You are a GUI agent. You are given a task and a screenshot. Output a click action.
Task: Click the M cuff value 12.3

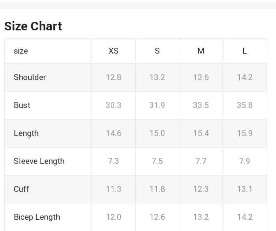tap(201, 189)
